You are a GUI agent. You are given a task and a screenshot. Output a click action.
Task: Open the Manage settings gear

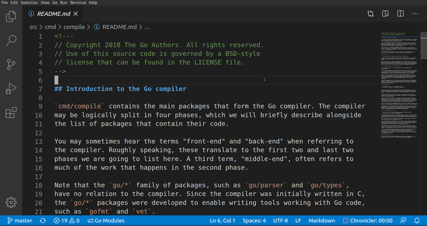[x=11, y=202]
